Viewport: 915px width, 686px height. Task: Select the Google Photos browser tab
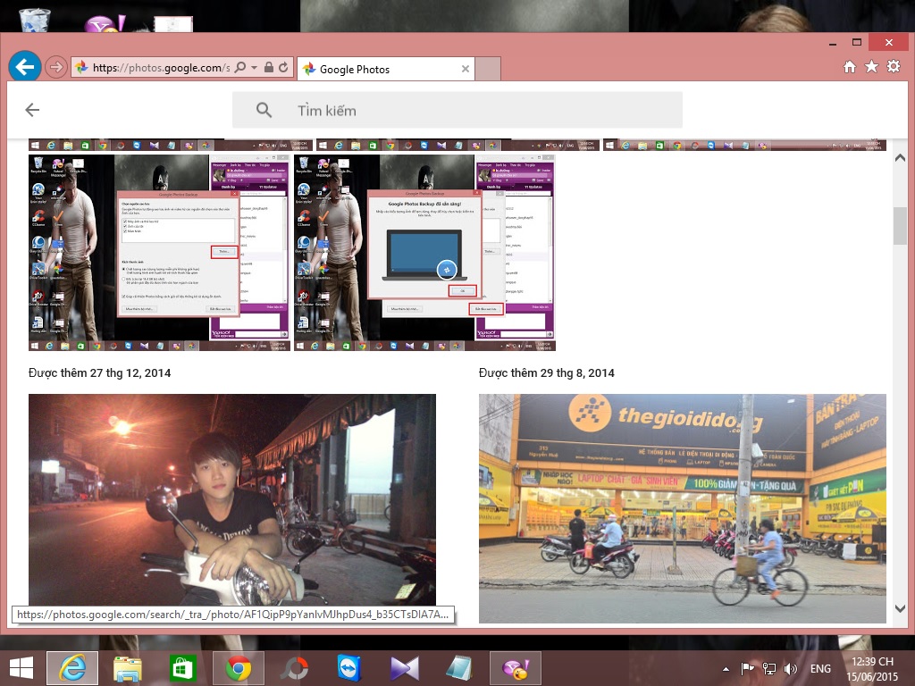pyautogui.click(x=385, y=69)
